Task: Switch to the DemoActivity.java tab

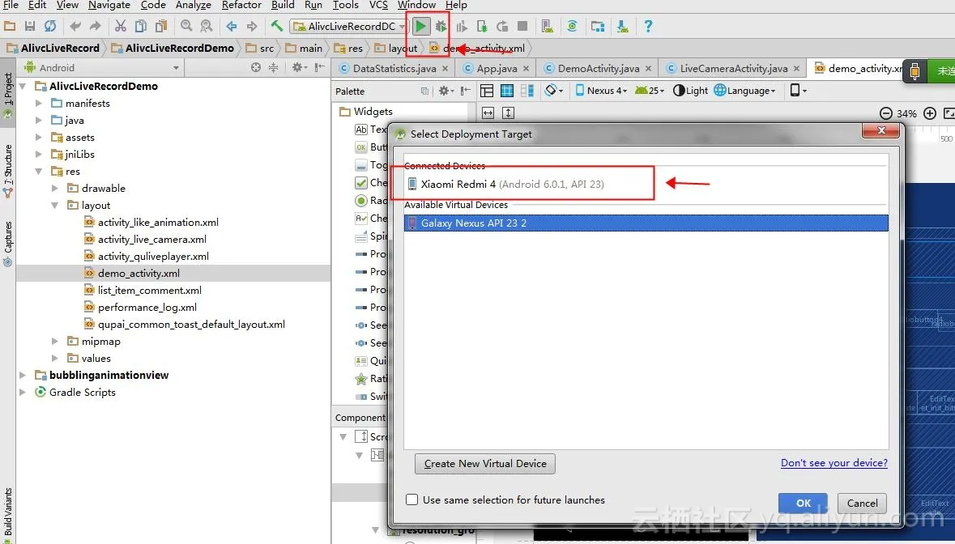Action: [x=598, y=68]
